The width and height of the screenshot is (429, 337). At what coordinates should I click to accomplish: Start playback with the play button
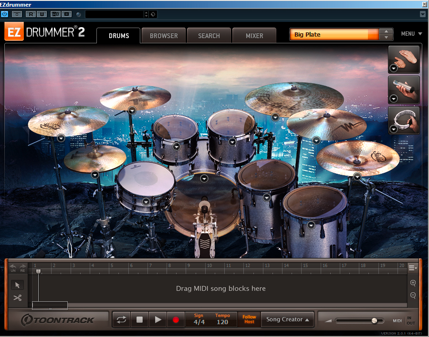point(158,319)
